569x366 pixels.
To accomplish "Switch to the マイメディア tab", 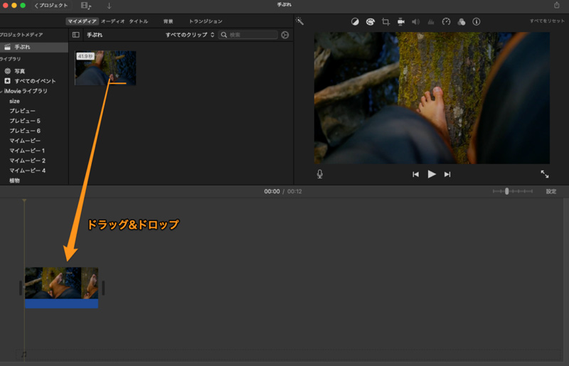I will click(83, 21).
